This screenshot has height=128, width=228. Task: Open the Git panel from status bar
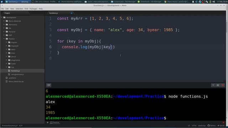click(x=221, y=126)
